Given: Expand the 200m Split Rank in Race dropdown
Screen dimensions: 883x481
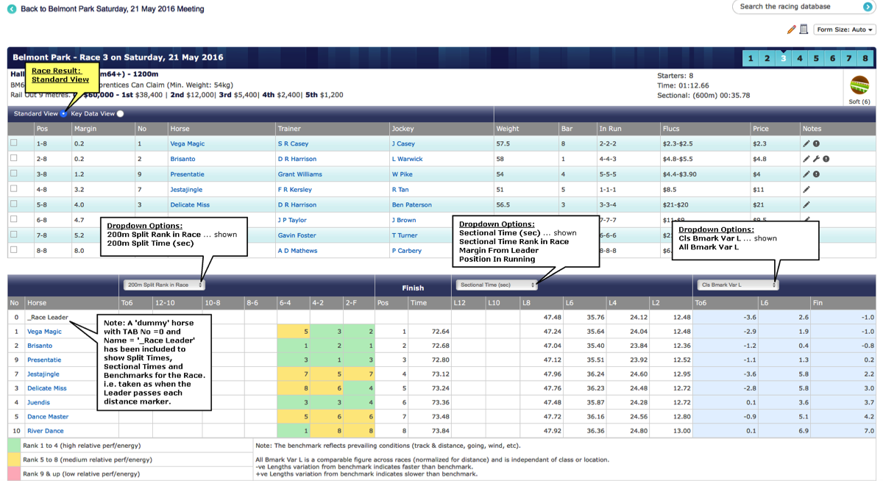Looking at the screenshot, I should (x=164, y=285).
